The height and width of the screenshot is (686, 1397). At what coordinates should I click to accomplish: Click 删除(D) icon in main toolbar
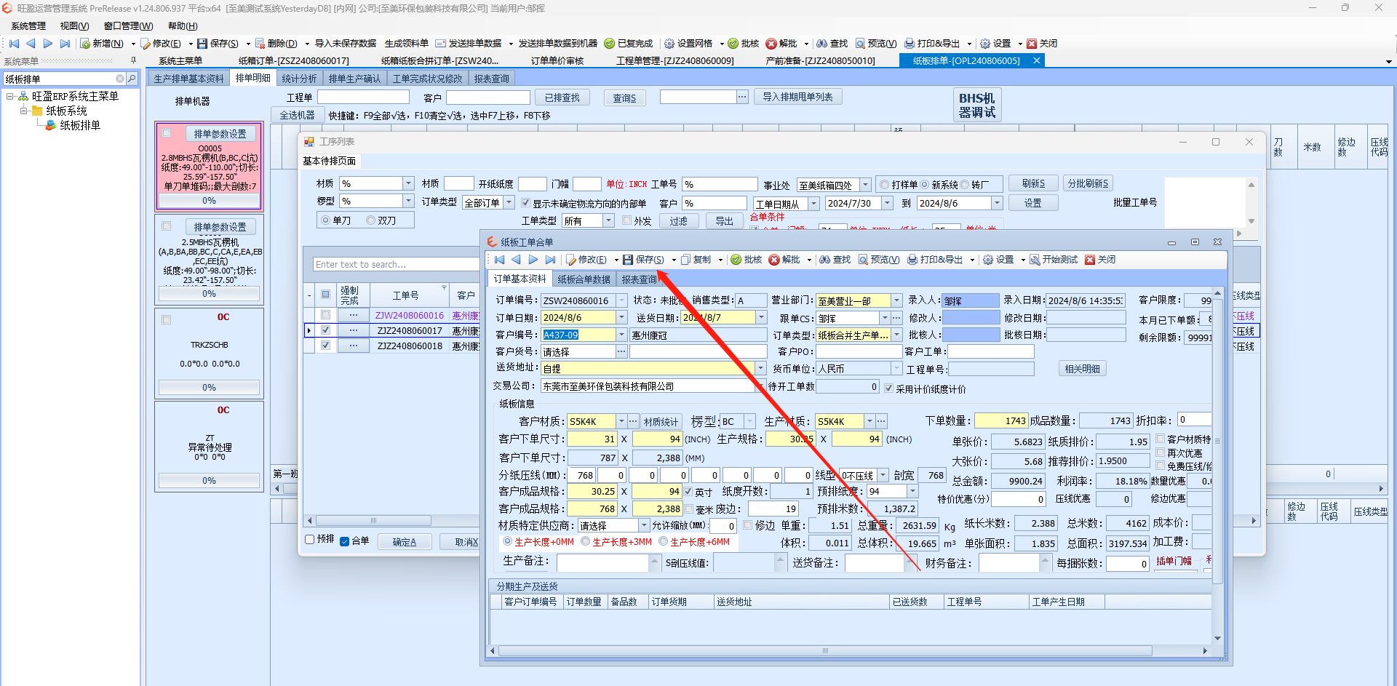pos(260,44)
